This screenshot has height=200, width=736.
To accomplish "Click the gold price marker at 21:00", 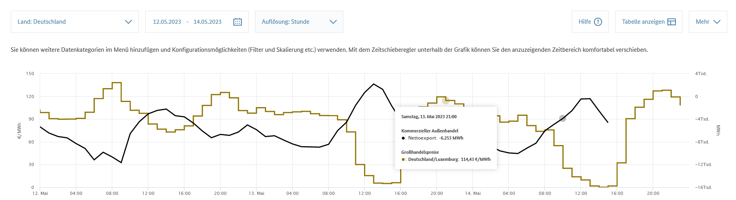I will click(445, 100).
